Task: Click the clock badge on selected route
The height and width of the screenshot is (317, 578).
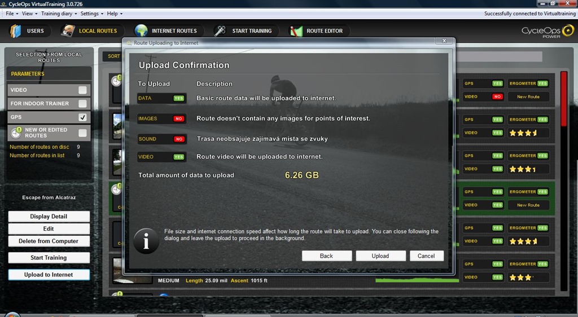Action: 117,189
